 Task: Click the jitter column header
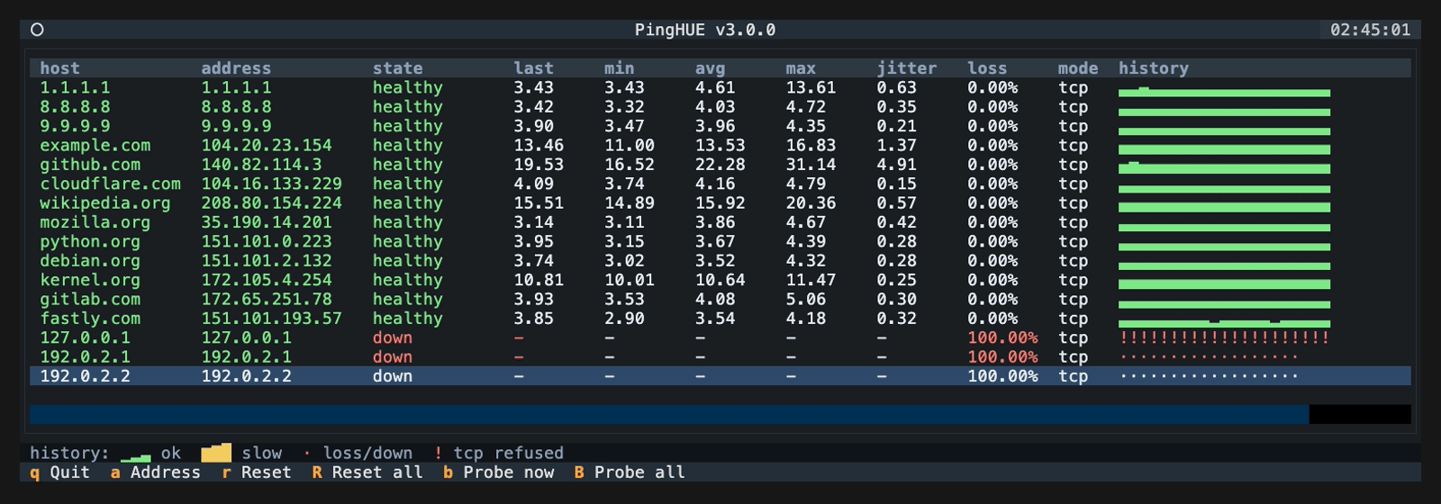[907, 68]
